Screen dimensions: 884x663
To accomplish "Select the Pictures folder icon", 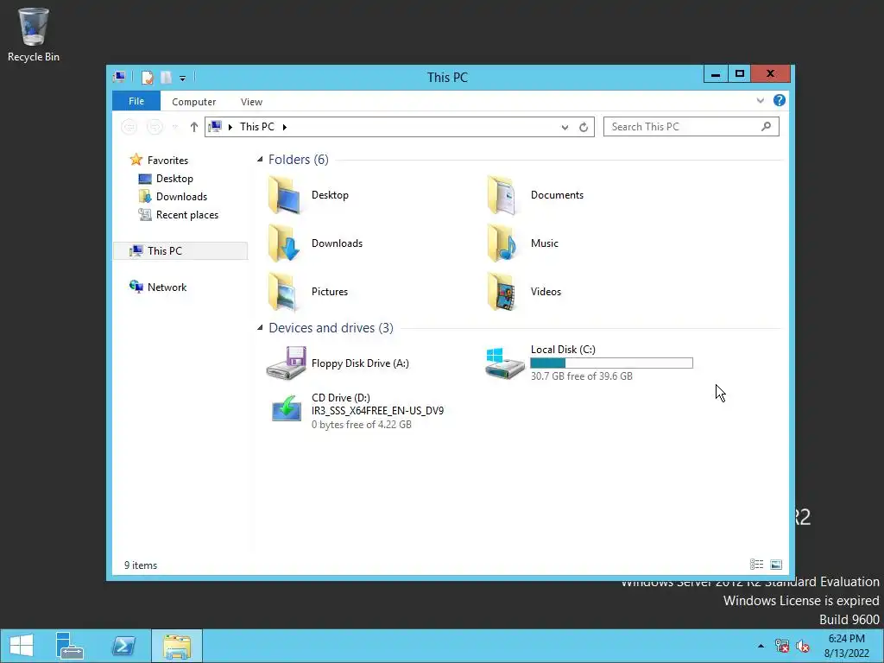I will [284, 292].
